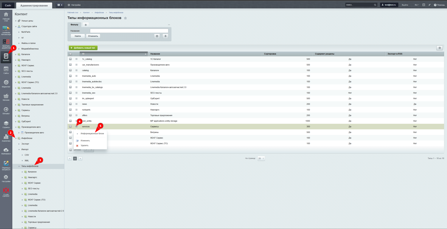This screenshot has height=229, width=447.
Task: Open actions menu for nizhparts row
Action: click(x=76, y=110)
